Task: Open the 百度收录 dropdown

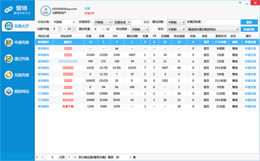Action: click(x=122, y=22)
